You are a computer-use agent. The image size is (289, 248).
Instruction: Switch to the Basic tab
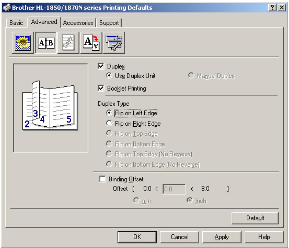(x=16, y=23)
